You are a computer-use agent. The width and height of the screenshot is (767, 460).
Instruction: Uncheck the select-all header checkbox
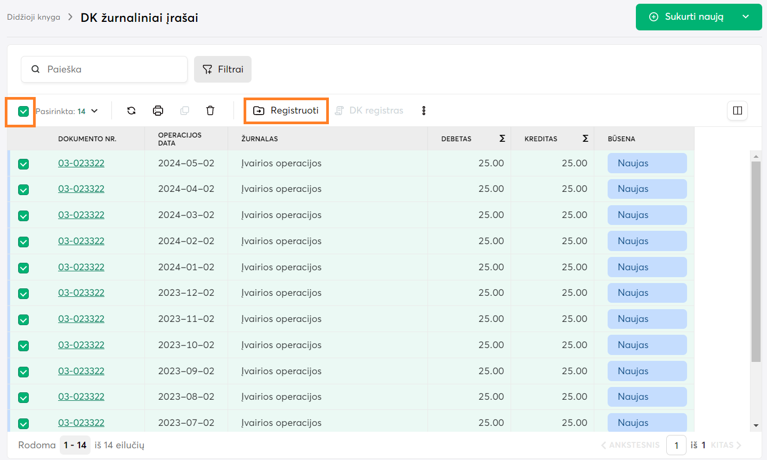(23, 111)
